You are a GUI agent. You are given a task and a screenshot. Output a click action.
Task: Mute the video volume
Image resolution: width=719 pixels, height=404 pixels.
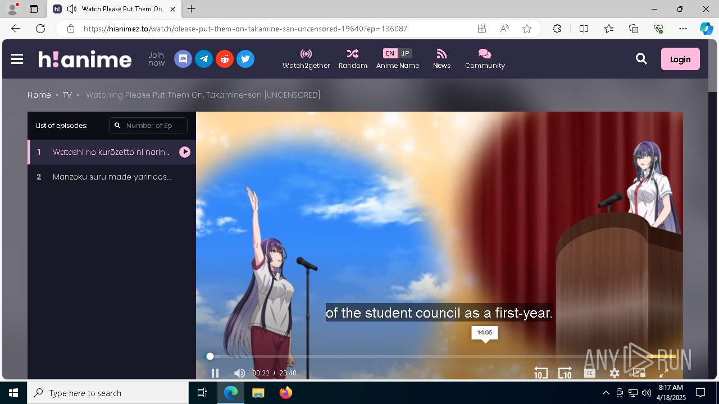point(240,373)
